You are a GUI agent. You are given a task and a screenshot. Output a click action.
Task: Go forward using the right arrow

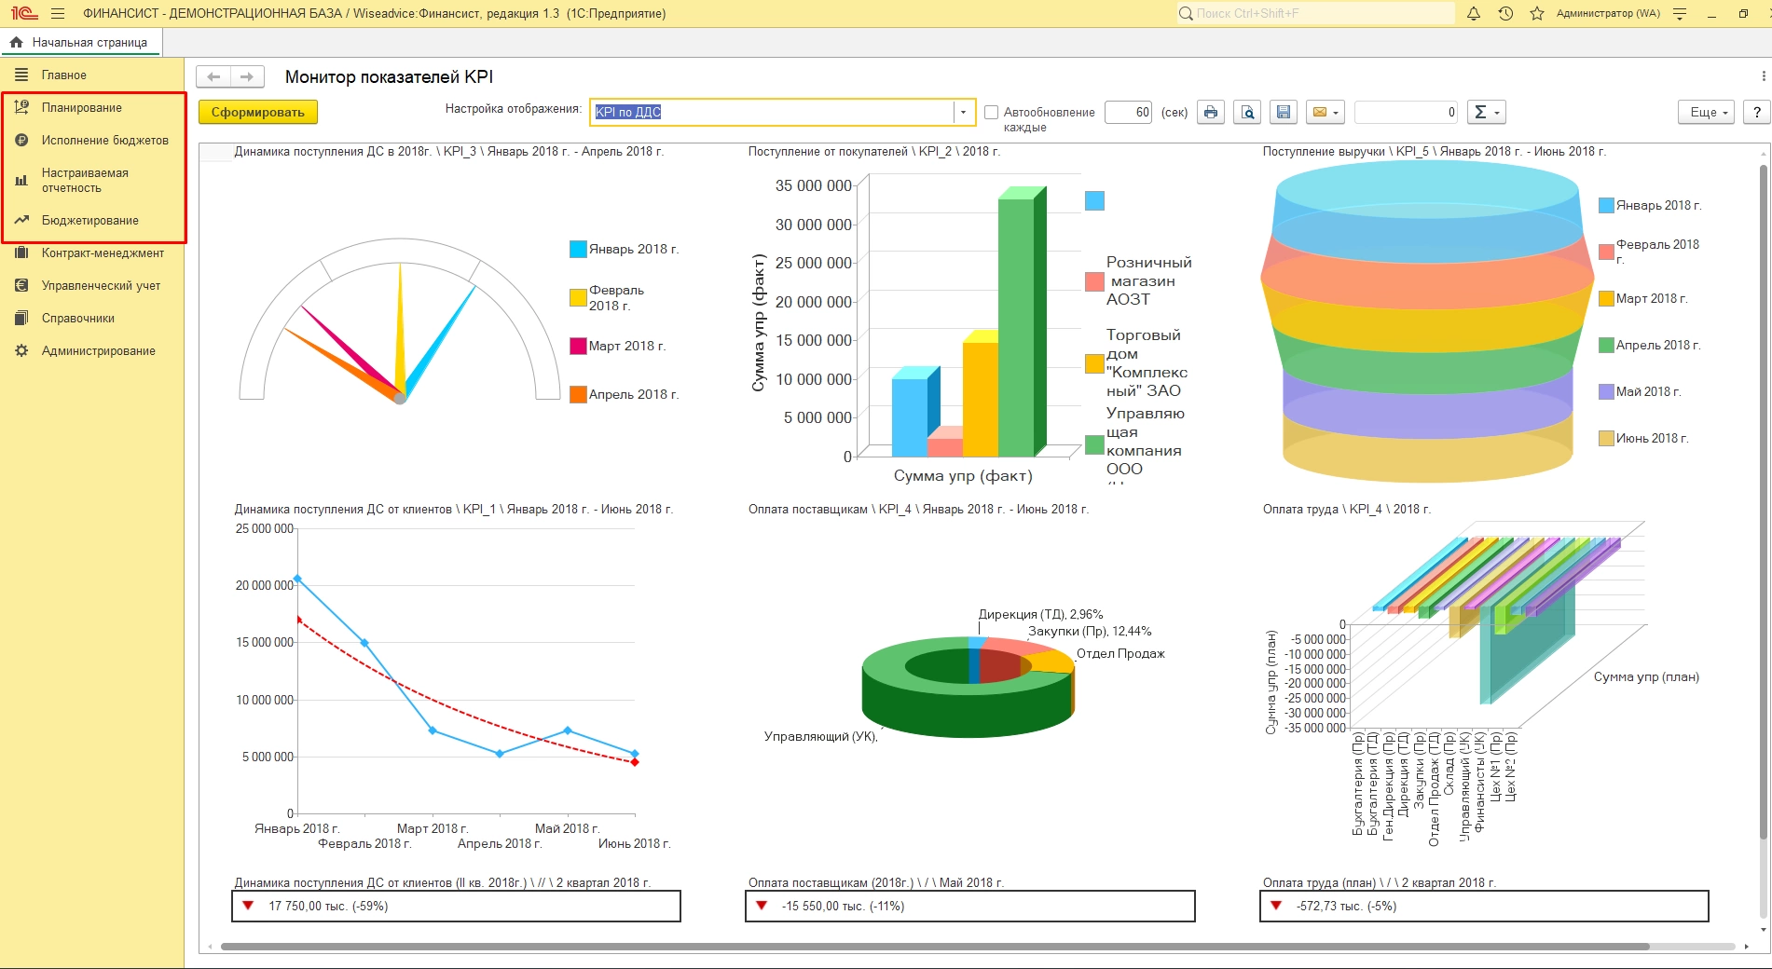247,77
